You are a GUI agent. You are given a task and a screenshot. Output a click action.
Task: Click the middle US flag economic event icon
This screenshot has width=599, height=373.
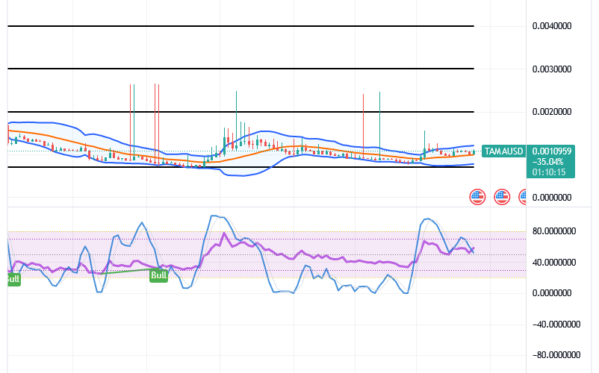(502, 197)
